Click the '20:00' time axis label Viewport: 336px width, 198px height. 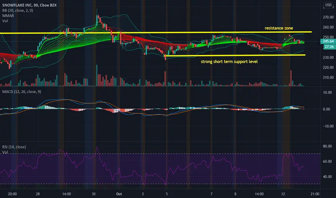tap(12, 194)
